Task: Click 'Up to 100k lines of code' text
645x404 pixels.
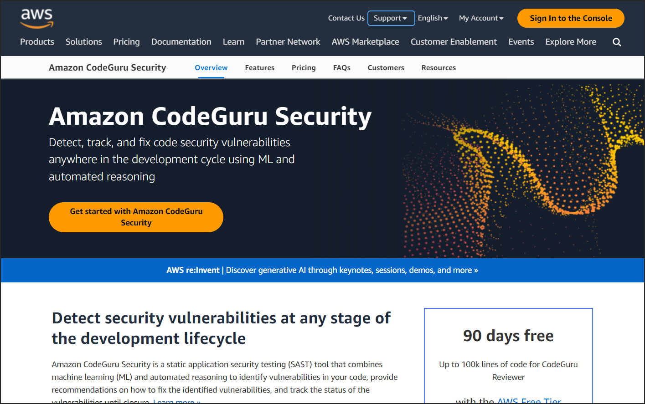Action: (508, 370)
